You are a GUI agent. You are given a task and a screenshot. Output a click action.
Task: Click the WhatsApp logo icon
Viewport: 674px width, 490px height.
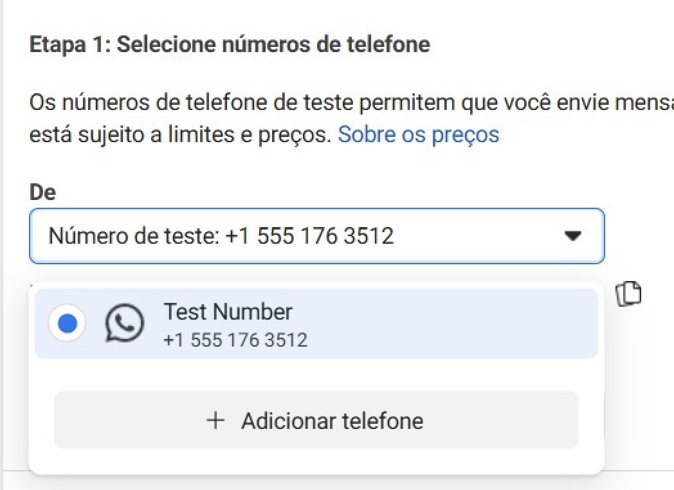[x=124, y=323]
